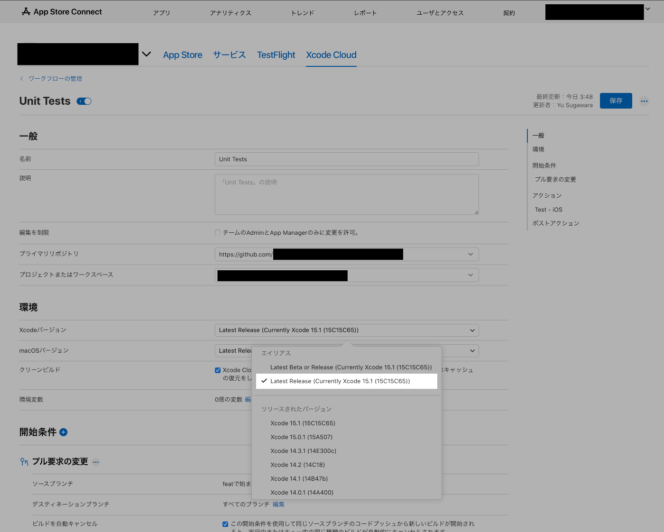The height and width of the screenshot is (532, 664).
Task: Switch to the サービス tab
Action: point(230,55)
